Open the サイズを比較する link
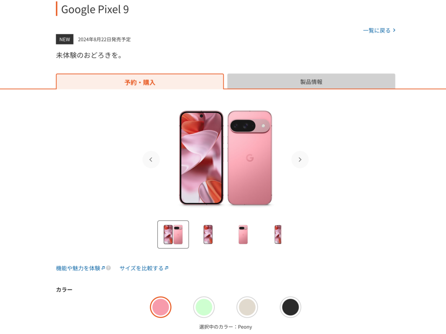Screen dimensions: 446x334 (x=142, y=268)
